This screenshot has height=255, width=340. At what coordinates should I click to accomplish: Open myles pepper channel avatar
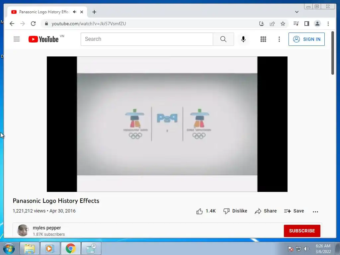point(23,230)
